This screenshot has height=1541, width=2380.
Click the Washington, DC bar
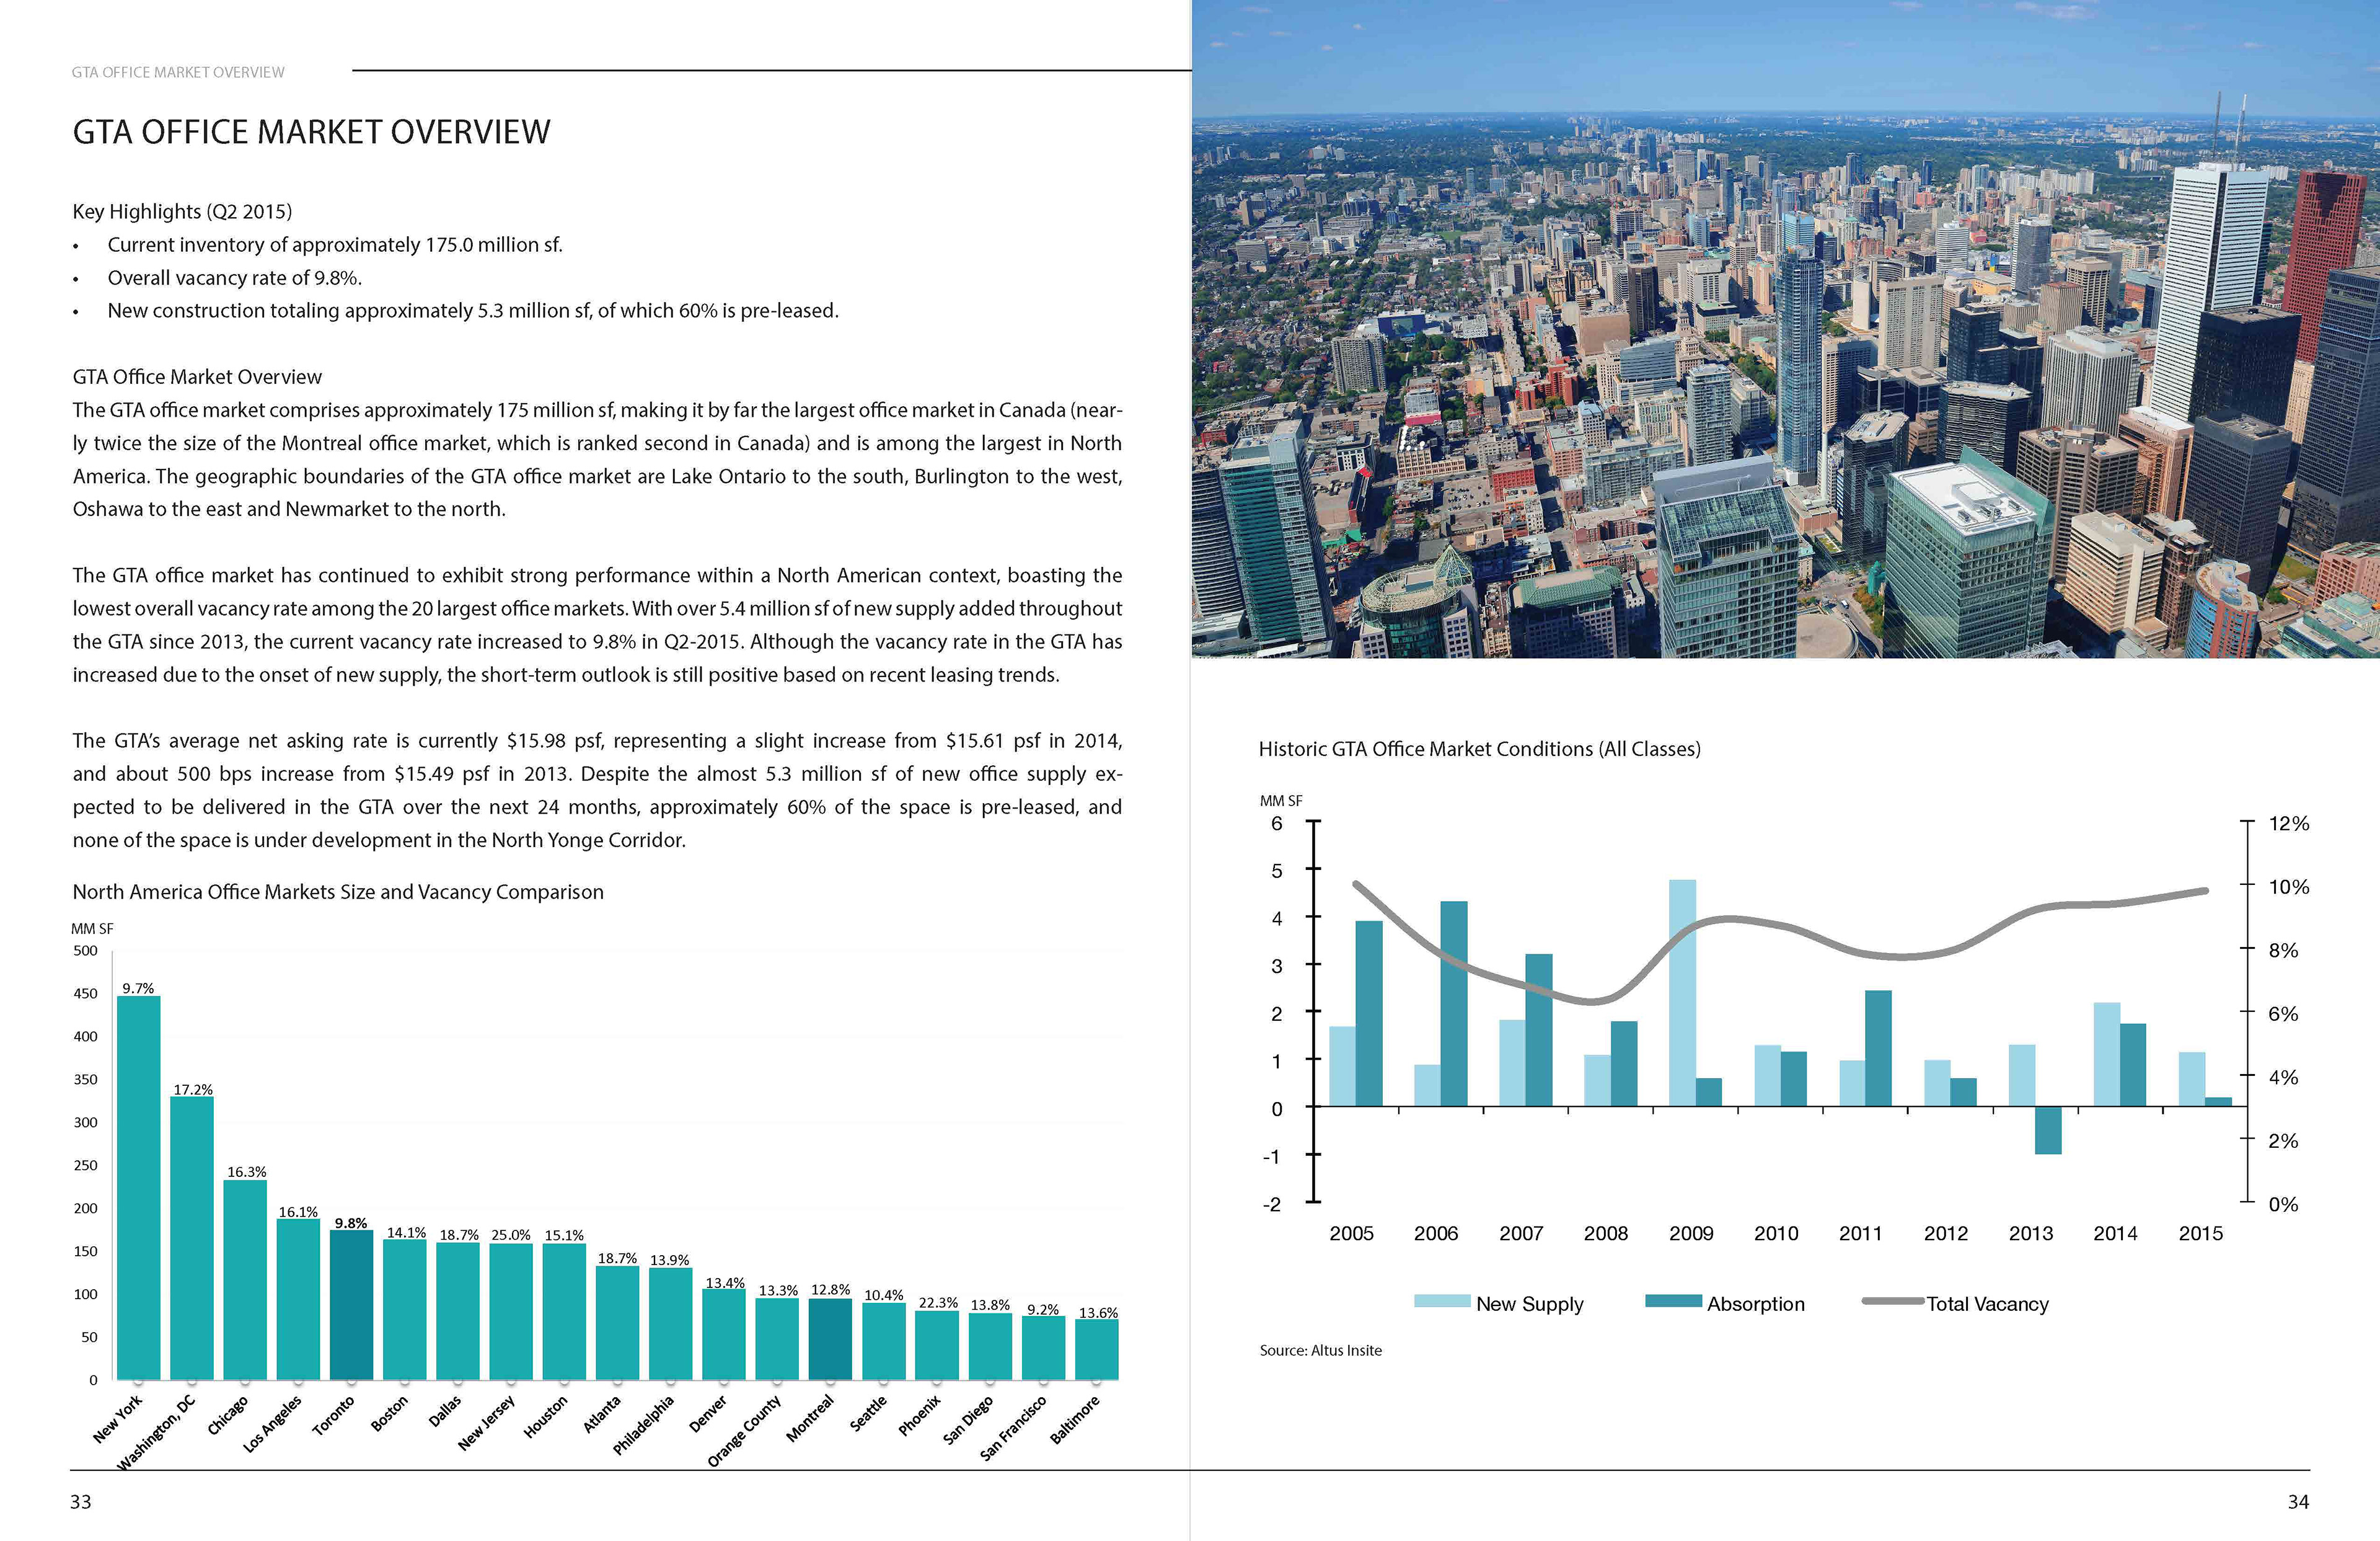pos(191,1239)
